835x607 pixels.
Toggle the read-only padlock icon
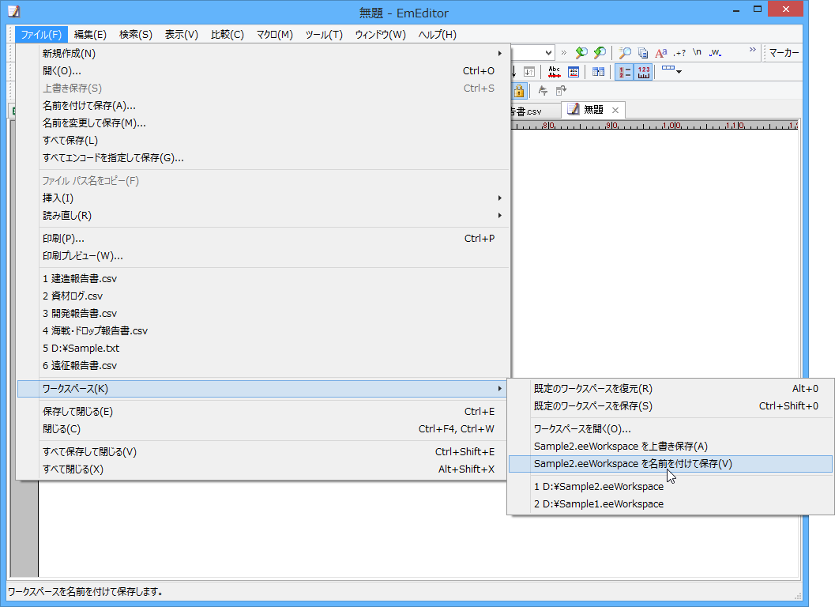[x=519, y=91]
